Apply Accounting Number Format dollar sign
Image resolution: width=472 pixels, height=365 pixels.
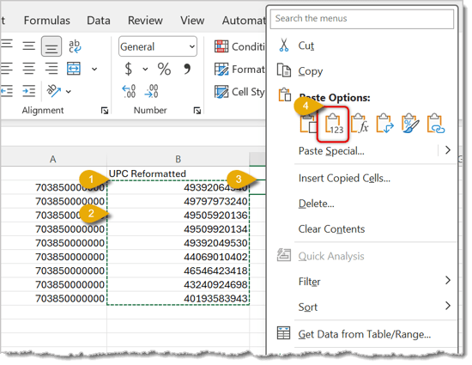click(128, 69)
